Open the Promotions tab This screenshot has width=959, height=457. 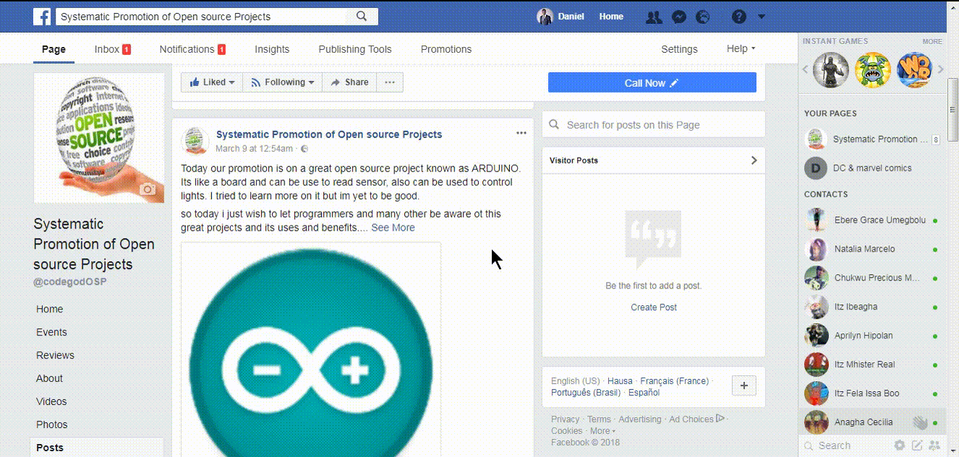point(446,49)
